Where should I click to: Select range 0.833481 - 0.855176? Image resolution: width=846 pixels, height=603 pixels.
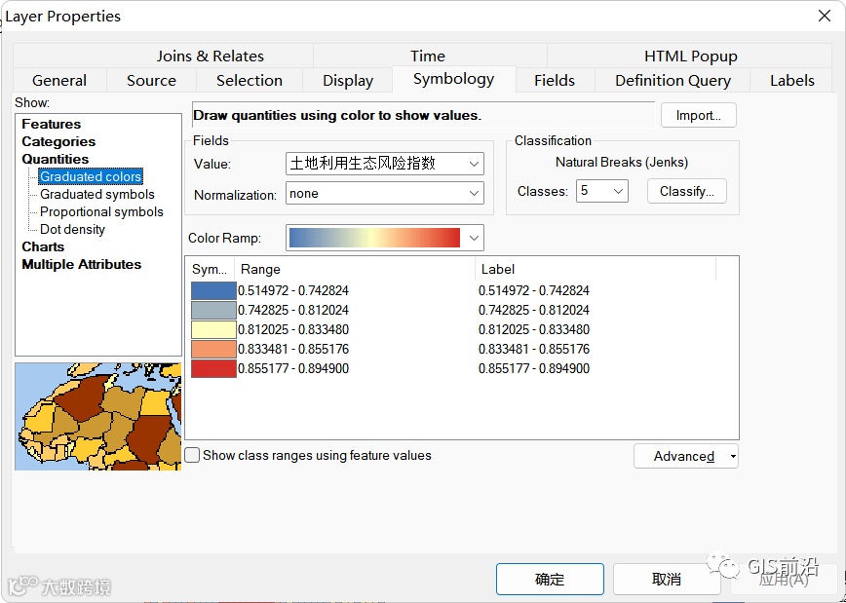coord(293,349)
